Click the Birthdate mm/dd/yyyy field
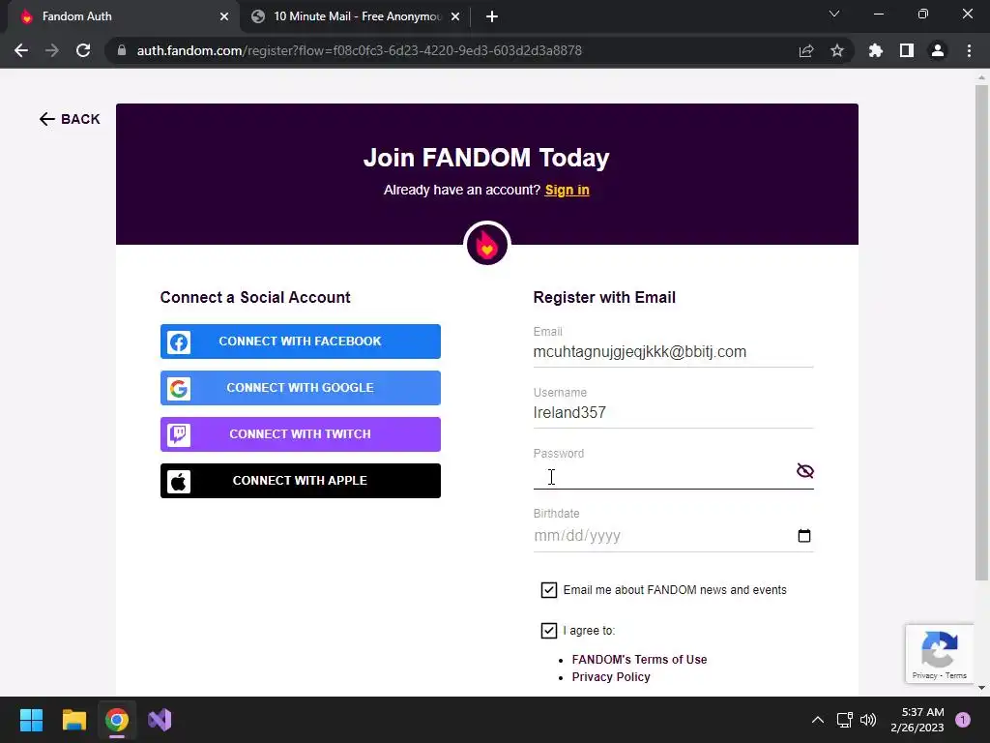 (x=673, y=536)
